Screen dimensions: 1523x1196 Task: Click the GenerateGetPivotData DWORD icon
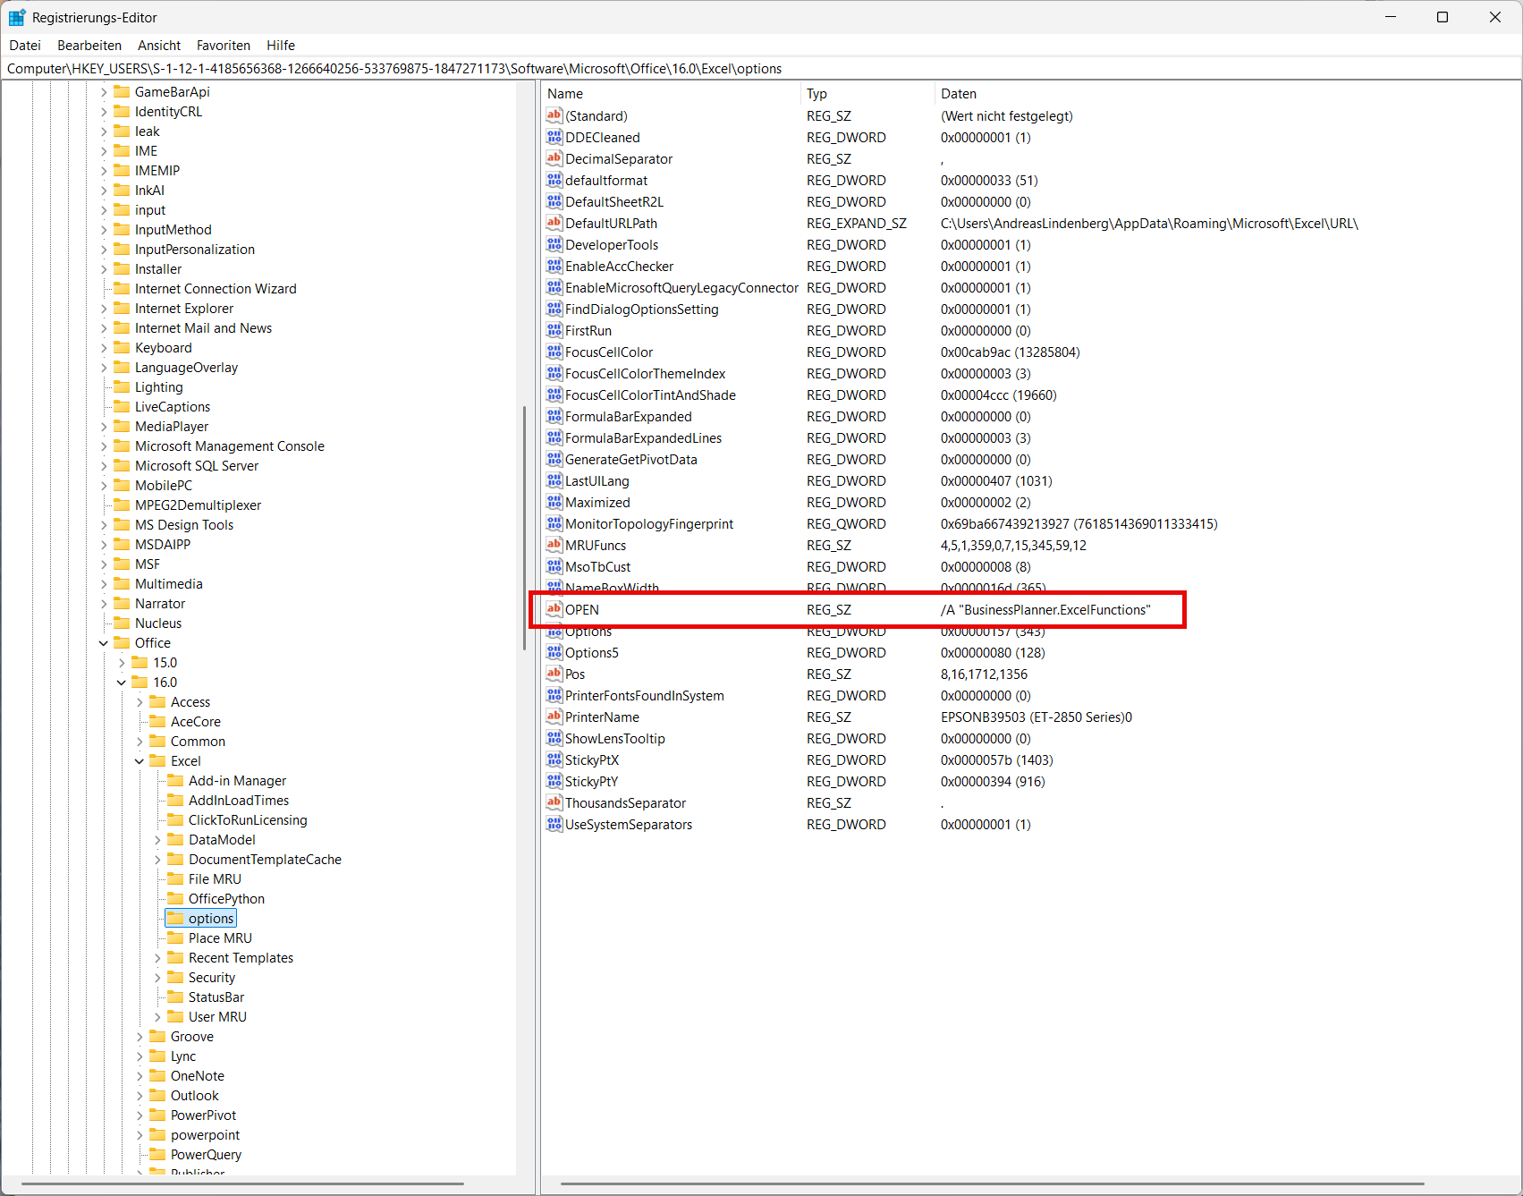tap(554, 459)
